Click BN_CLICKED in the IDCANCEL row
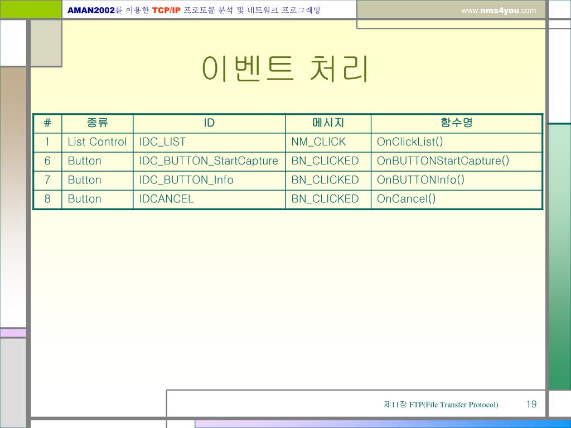 pyautogui.click(x=328, y=199)
